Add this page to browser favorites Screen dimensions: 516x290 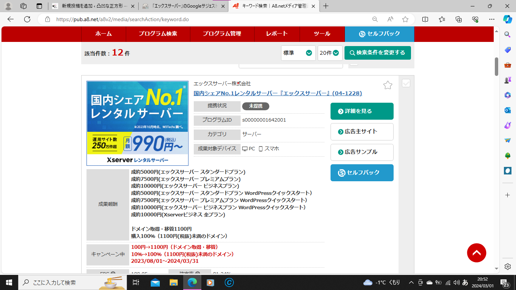[405, 19]
